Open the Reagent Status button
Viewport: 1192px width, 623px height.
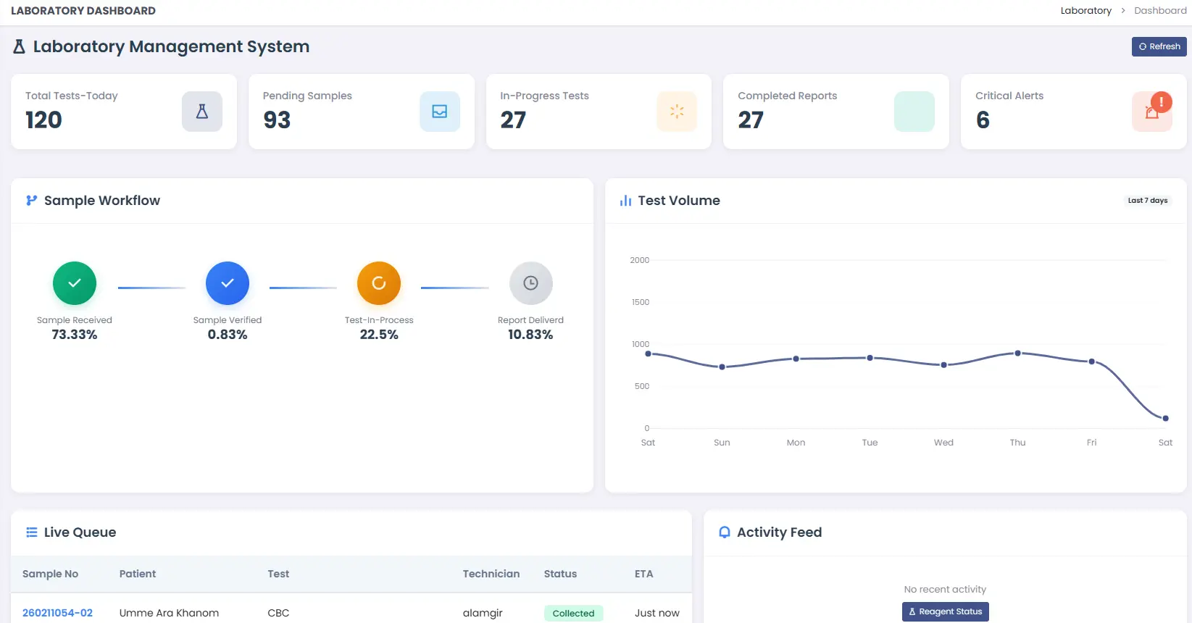pos(945,611)
